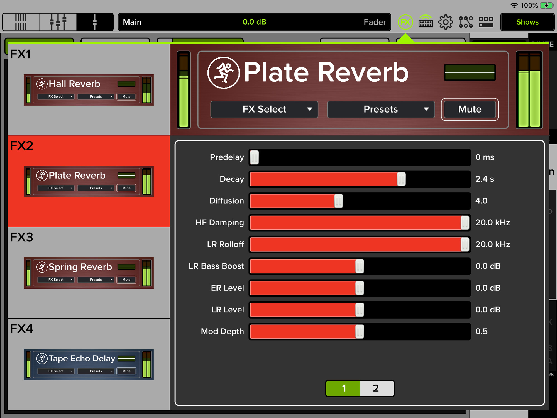
Task: Click the Decay slider handle
Action: click(x=401, y=179)
